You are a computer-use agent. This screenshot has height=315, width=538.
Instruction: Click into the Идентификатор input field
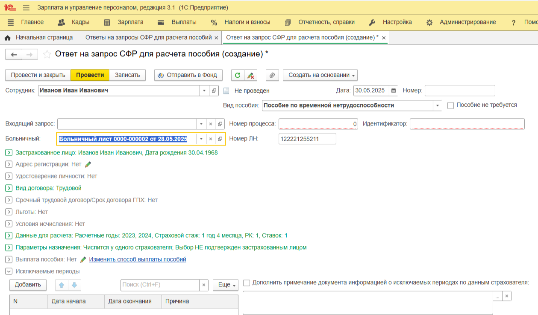coord(467,124)
